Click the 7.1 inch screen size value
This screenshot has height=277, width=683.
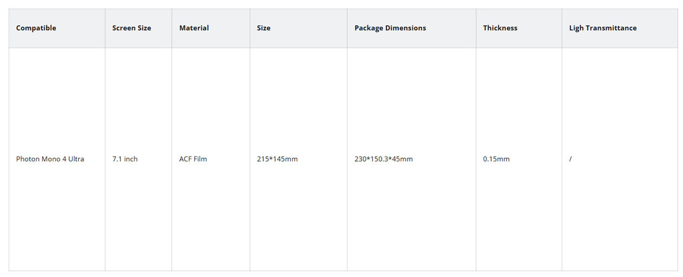(x=125, y=159)
